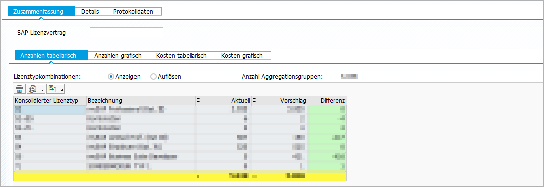Switch to the Kosten tabellarisch tab
Image resolution: width=544 pixels, height=187 pixels.
pyautogui.click(x=183, y=56)
